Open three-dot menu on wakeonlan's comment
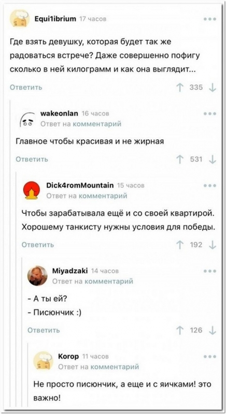 click(210, 114)
